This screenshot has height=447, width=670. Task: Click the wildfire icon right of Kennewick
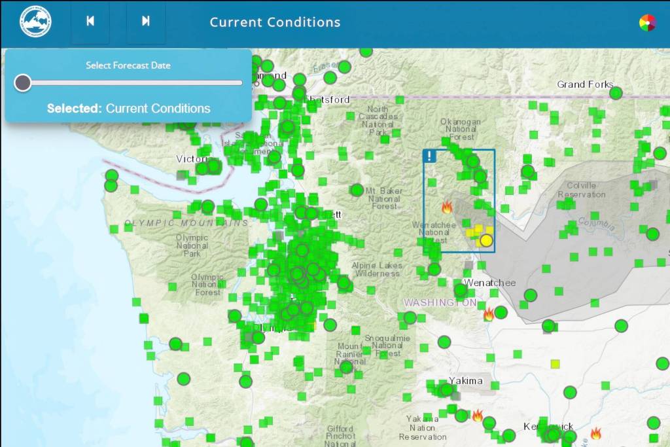click(x=595, y=433)
